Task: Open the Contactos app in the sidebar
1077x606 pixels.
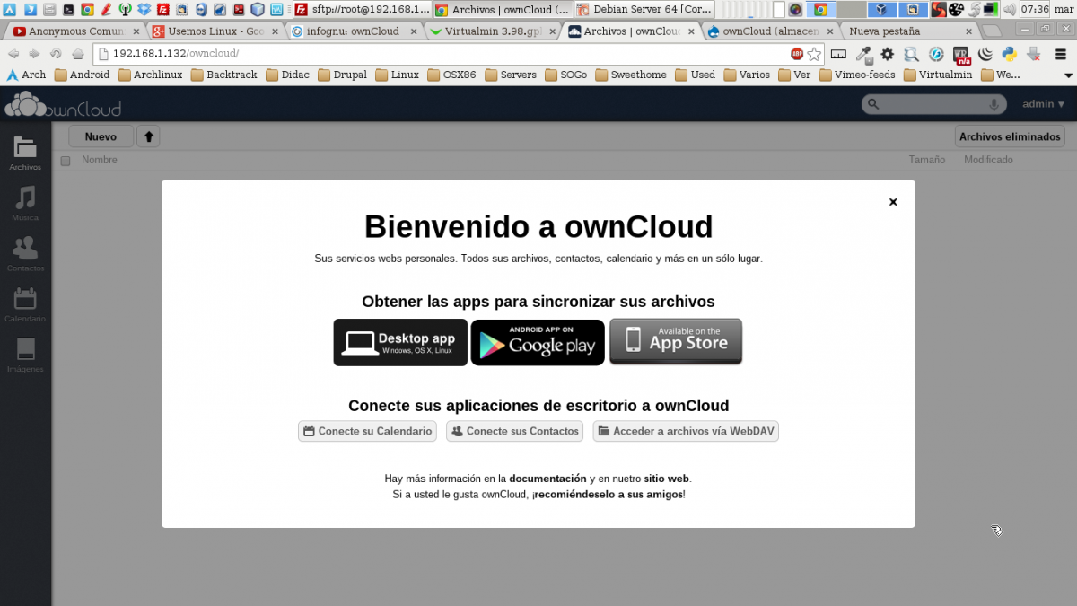Action: pos(25,251)
